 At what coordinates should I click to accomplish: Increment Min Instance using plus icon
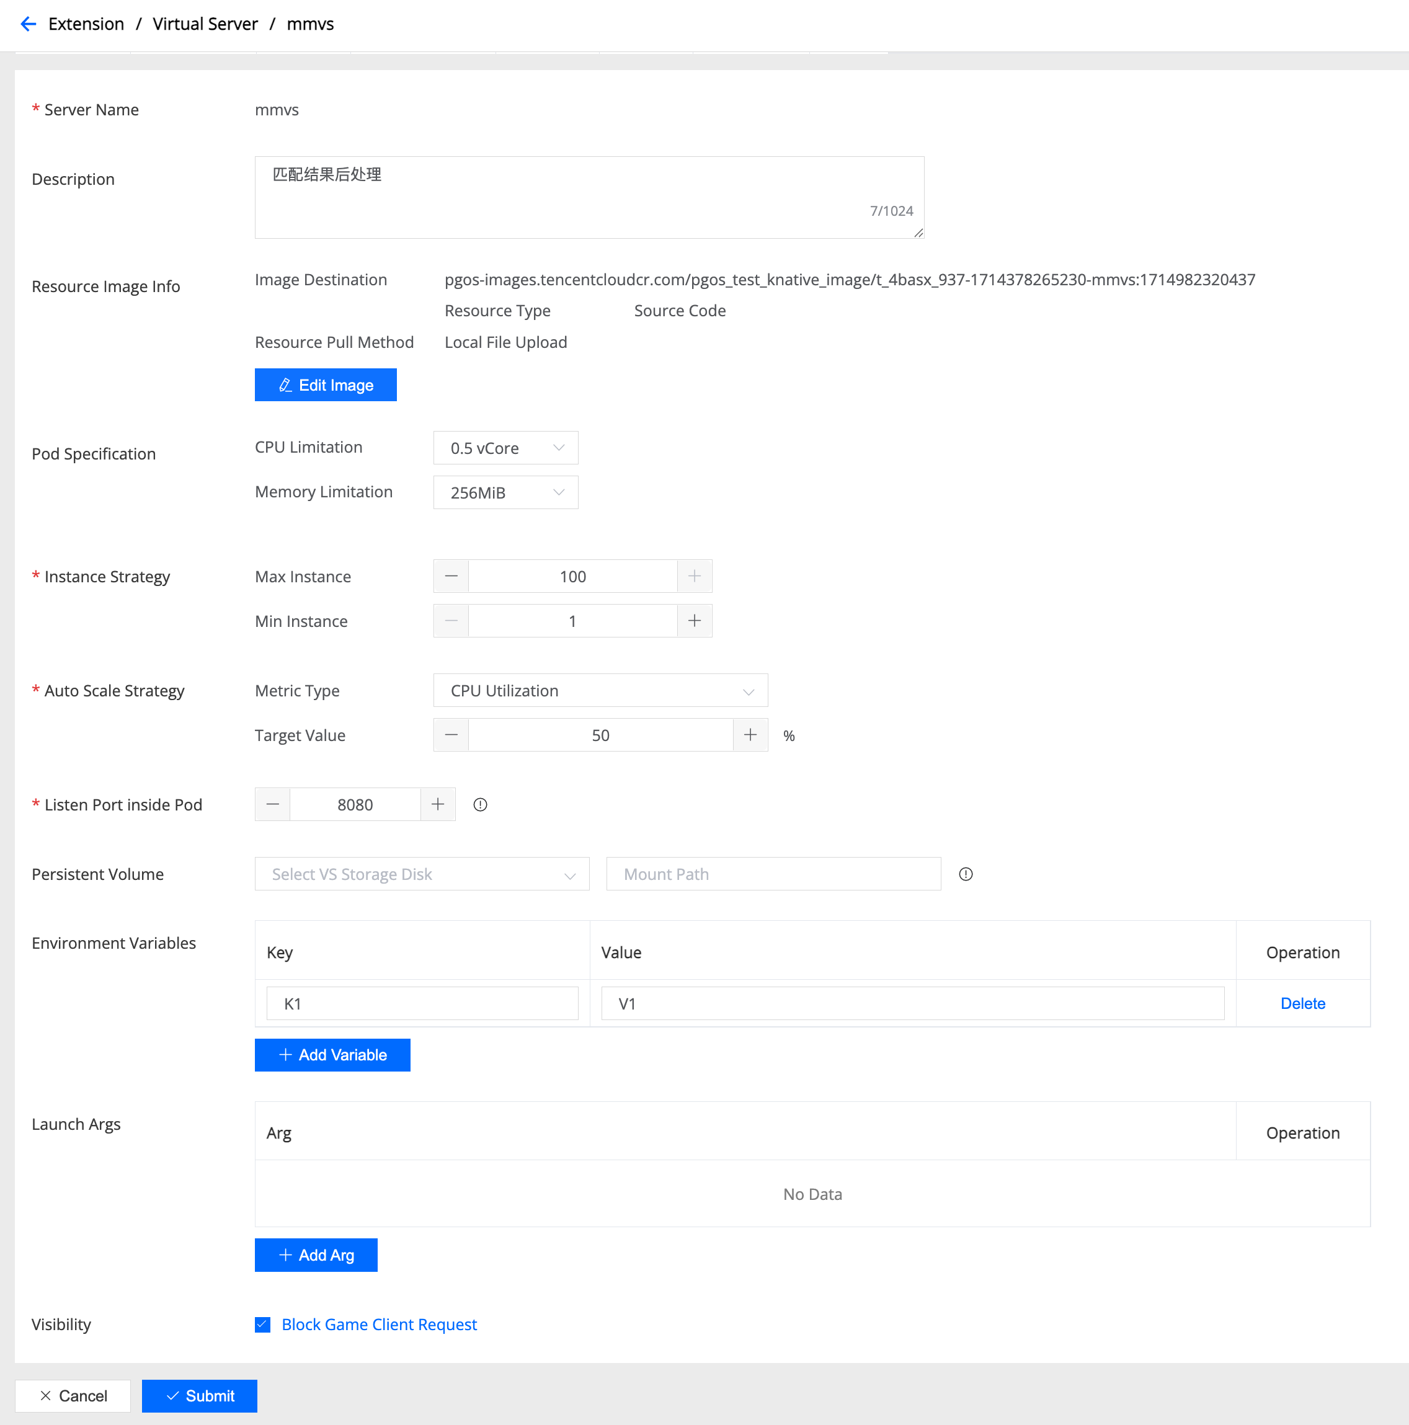click(694, 621)
